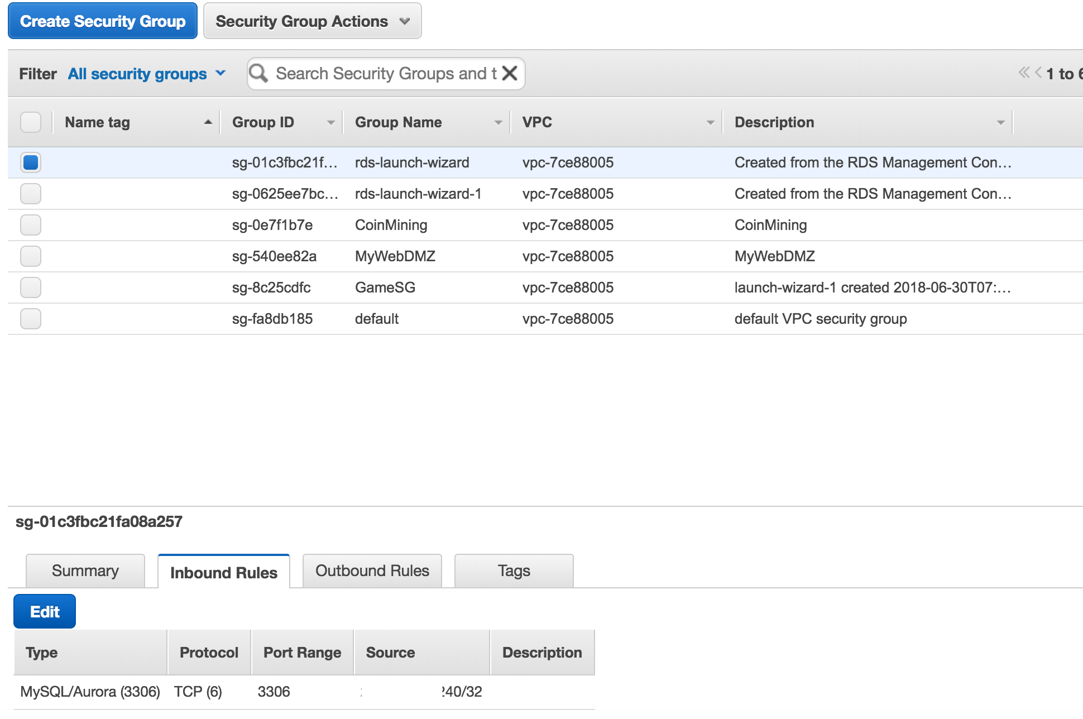Switch to the Outbound Rules tab

coord(372,571)
